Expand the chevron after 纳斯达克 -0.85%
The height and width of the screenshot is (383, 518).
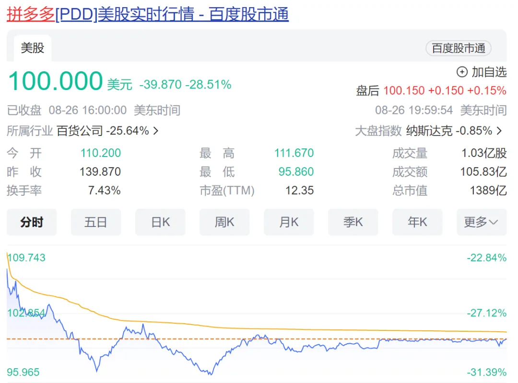499,131
